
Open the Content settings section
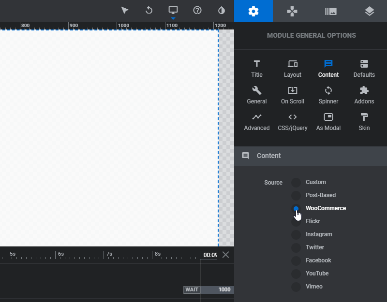tap(328, 69)
